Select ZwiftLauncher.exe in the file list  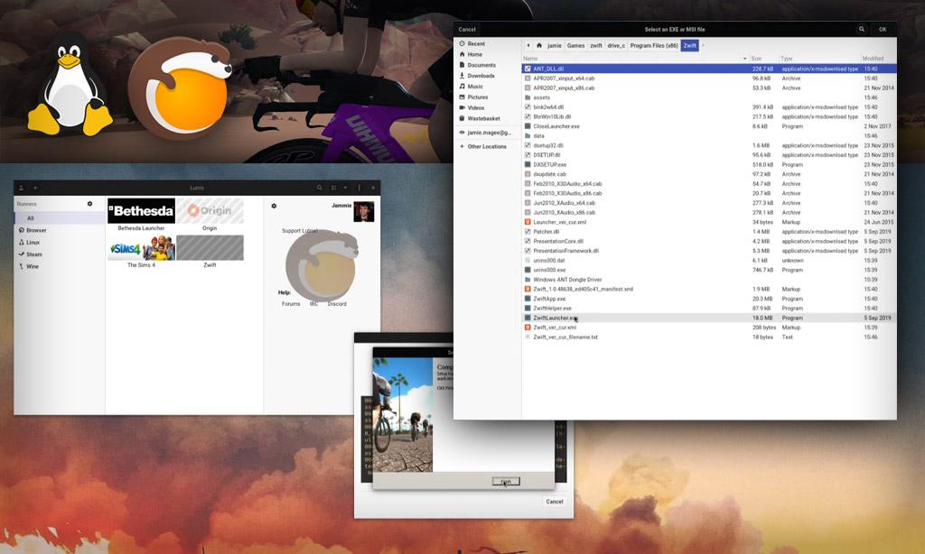[709, 318]
